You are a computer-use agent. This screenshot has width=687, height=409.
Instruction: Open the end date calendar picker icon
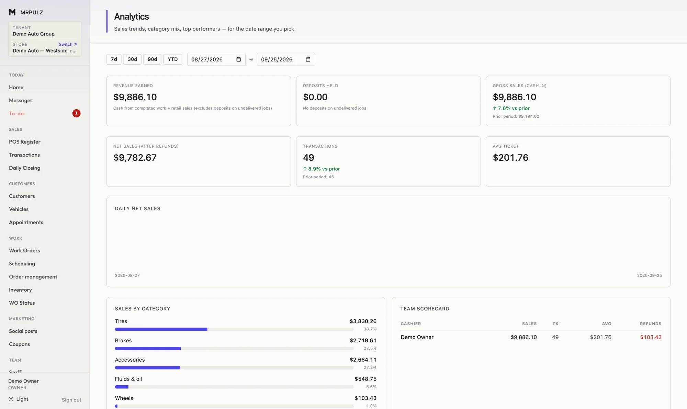click(x=308, y=59)
